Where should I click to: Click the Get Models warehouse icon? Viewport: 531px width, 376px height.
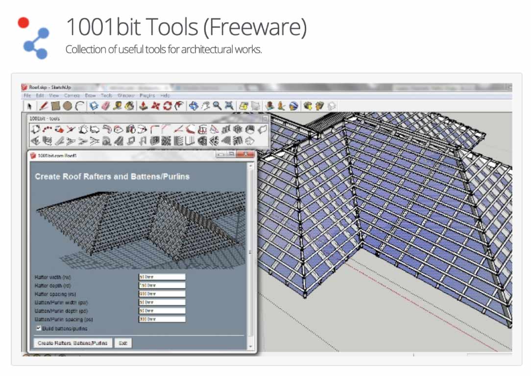(308, 106)
